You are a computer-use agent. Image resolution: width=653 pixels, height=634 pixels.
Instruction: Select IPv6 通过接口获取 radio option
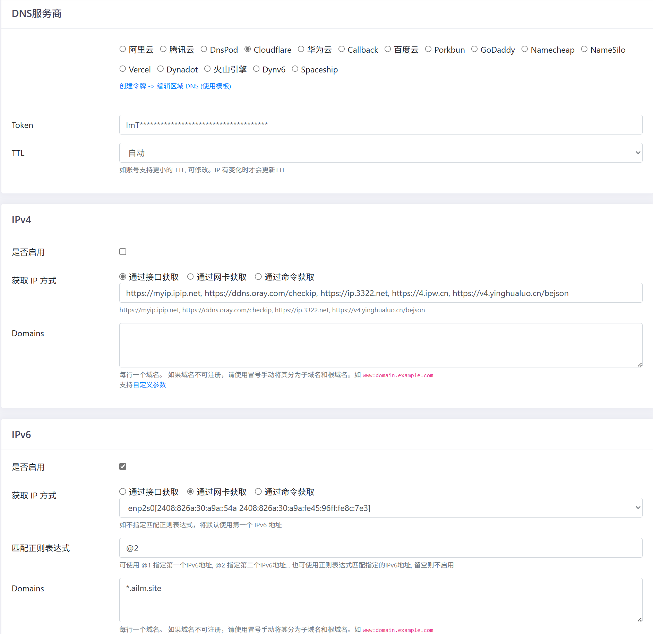click(x=123, y=492)
